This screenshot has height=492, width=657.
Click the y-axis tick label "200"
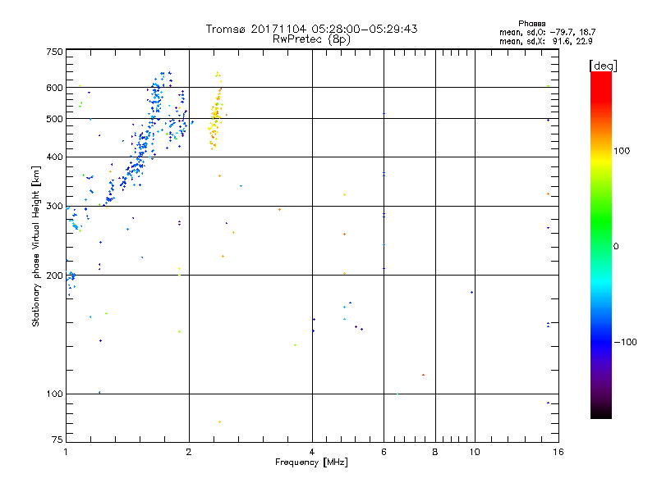[54, 276]
